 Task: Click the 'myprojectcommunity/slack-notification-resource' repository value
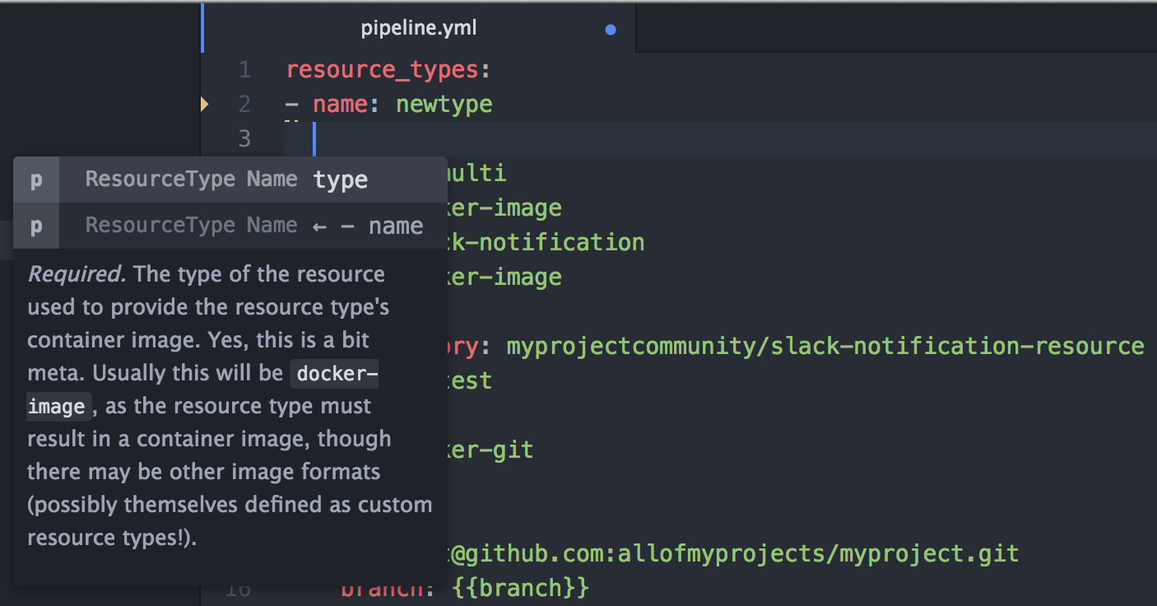pos(825,346)
